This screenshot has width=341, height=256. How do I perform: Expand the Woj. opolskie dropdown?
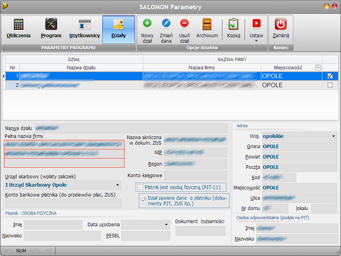(333, 136)
